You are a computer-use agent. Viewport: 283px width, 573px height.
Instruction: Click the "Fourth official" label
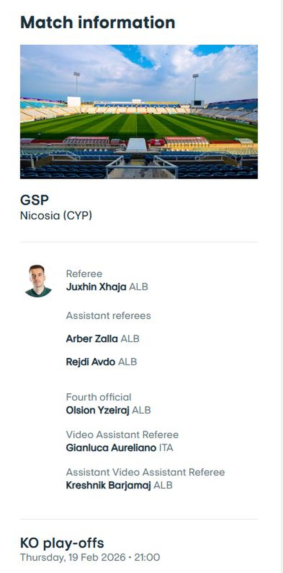click(x=98, y=397)
